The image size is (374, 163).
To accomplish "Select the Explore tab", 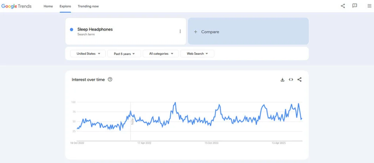I will pyautogui.click(x=65, y=6).
